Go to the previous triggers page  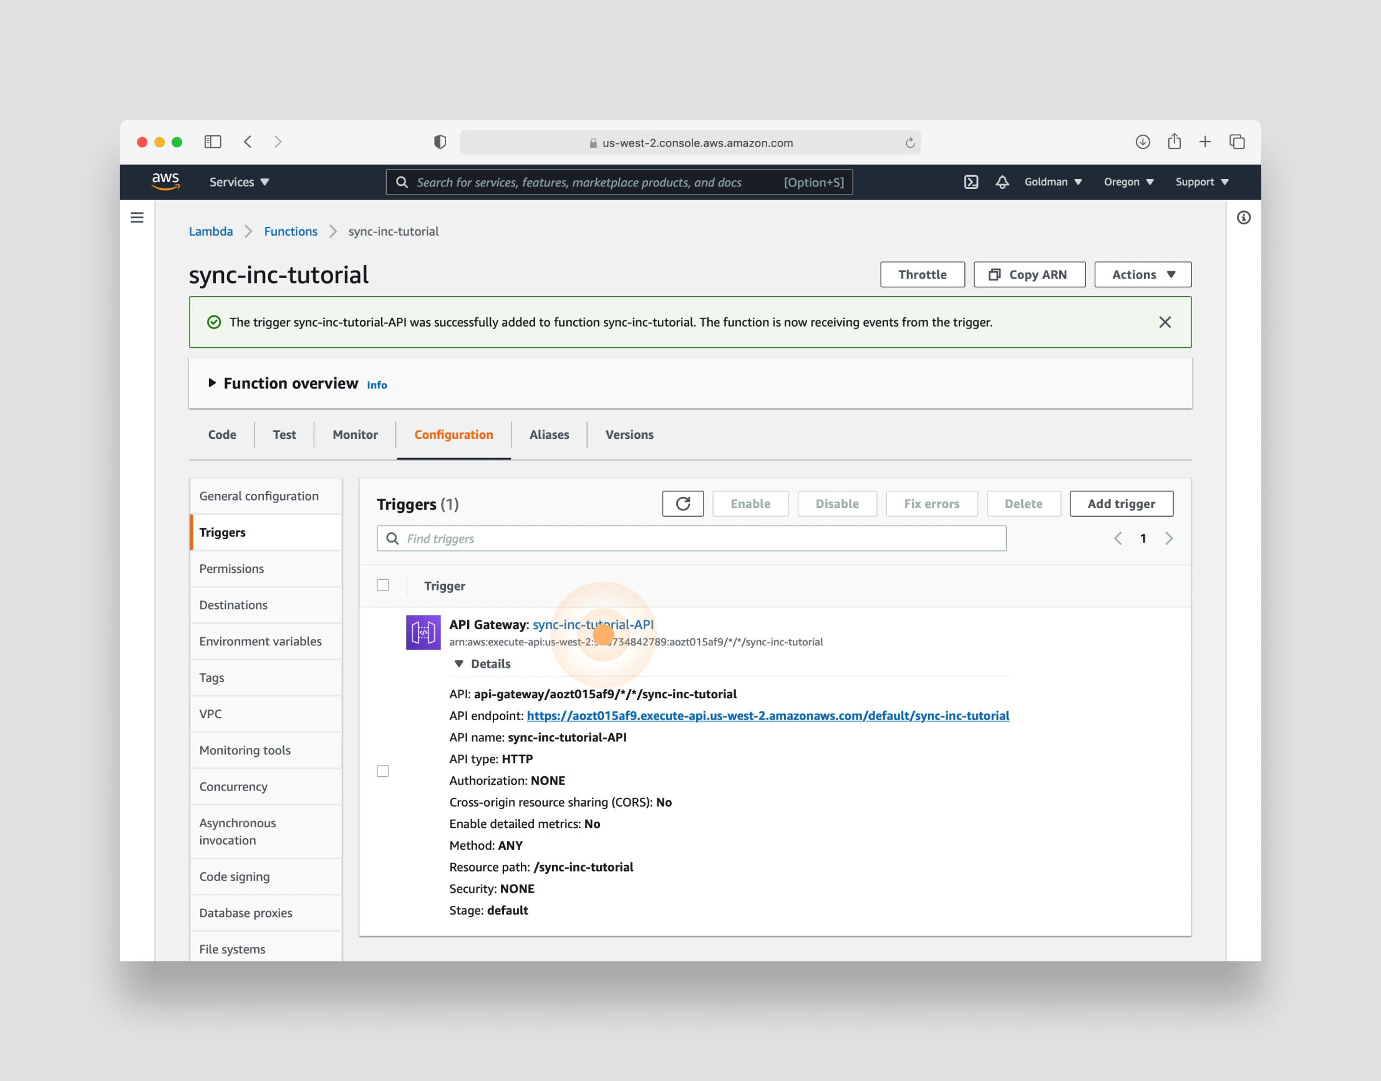1118,539
